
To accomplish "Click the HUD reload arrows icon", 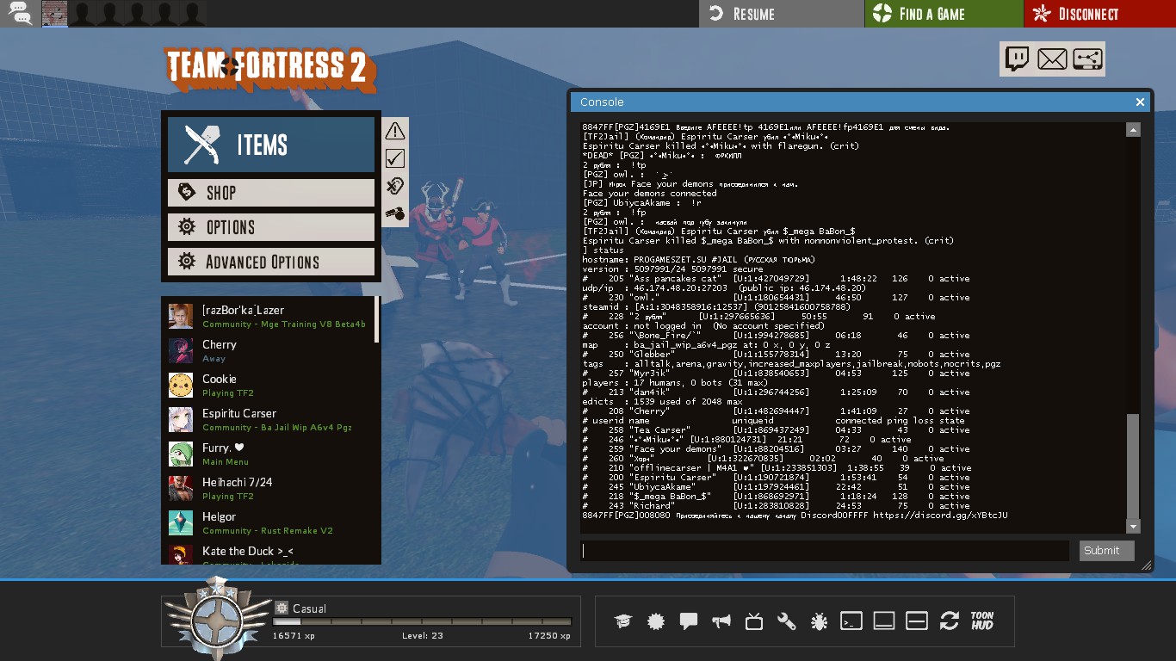I will (950, 621).
